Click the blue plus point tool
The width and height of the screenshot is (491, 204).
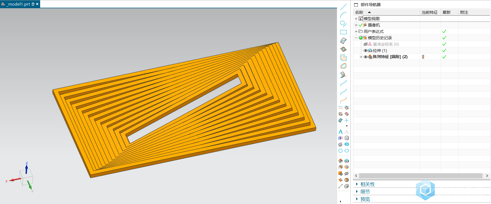point(347,120)
